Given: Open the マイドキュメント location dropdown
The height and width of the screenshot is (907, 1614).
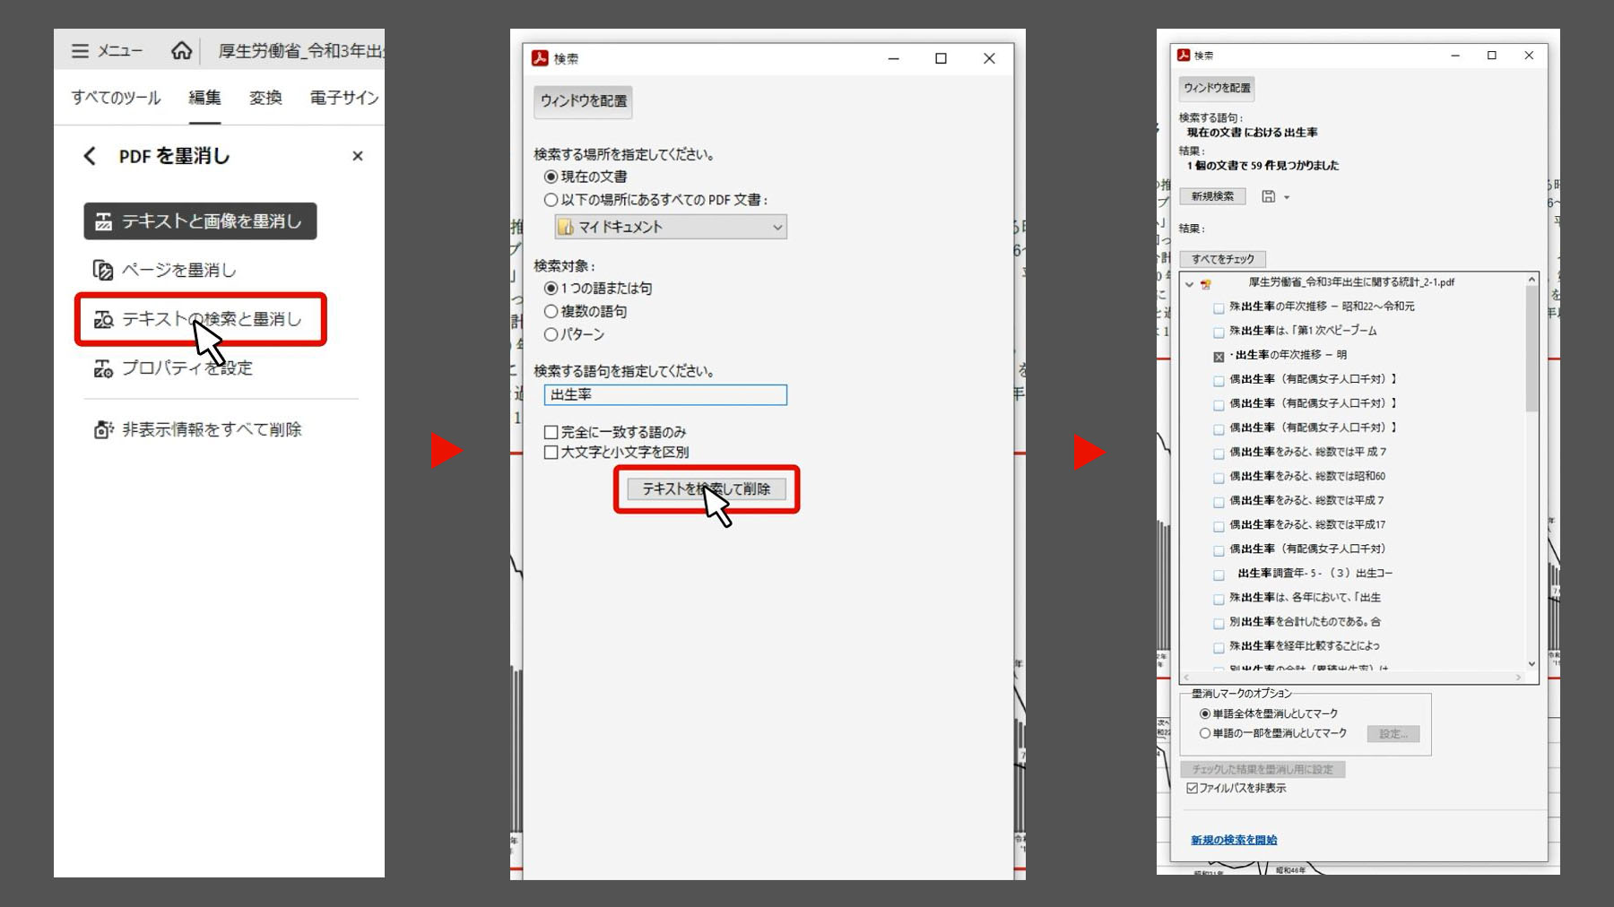Looking at the screenshot, I should pyautogui.click(x=671, y=227).
